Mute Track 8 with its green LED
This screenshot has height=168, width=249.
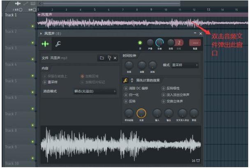click(x=32, y=142)
